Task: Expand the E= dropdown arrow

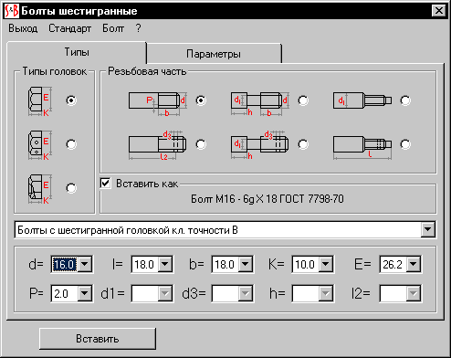Action: [414, 264]
